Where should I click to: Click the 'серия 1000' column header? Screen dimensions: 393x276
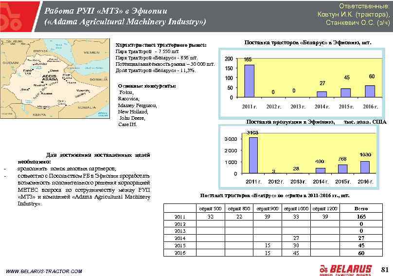click(296, 208)
